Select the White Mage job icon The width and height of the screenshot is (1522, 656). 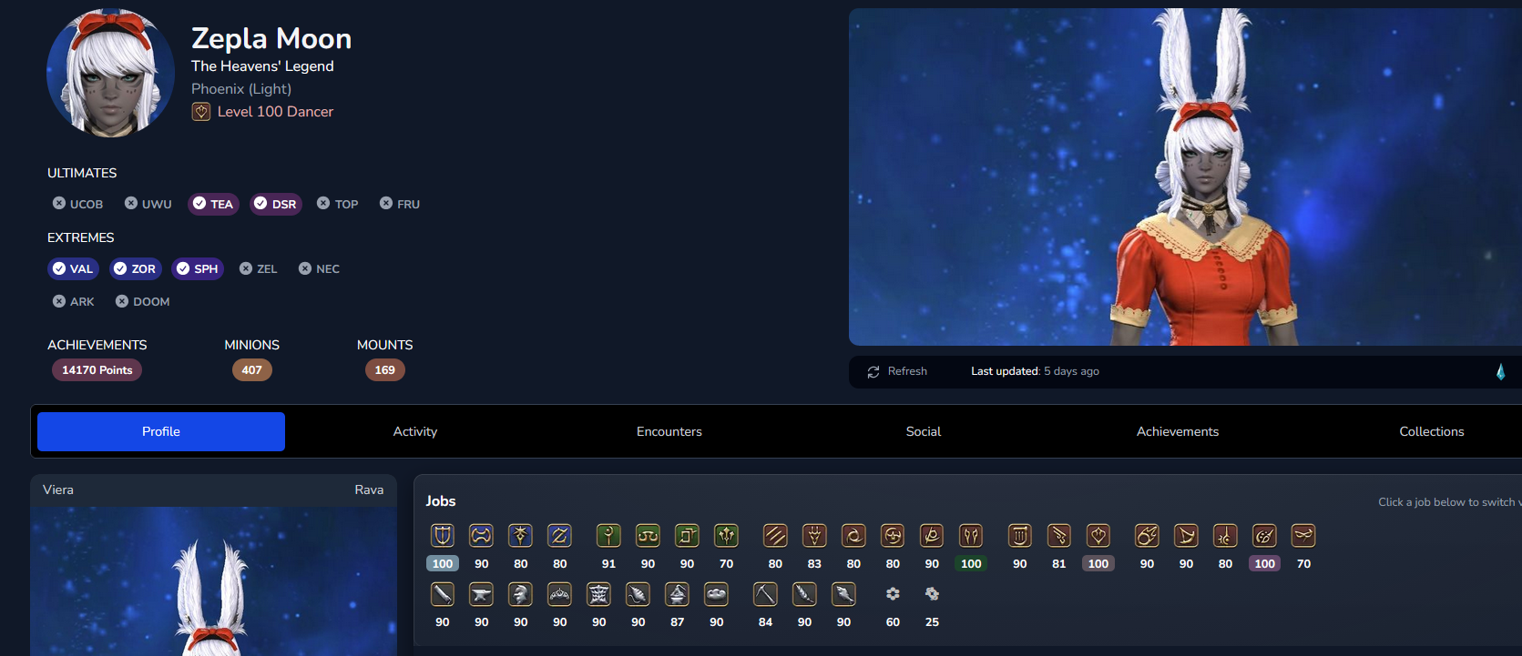(608, 535)
